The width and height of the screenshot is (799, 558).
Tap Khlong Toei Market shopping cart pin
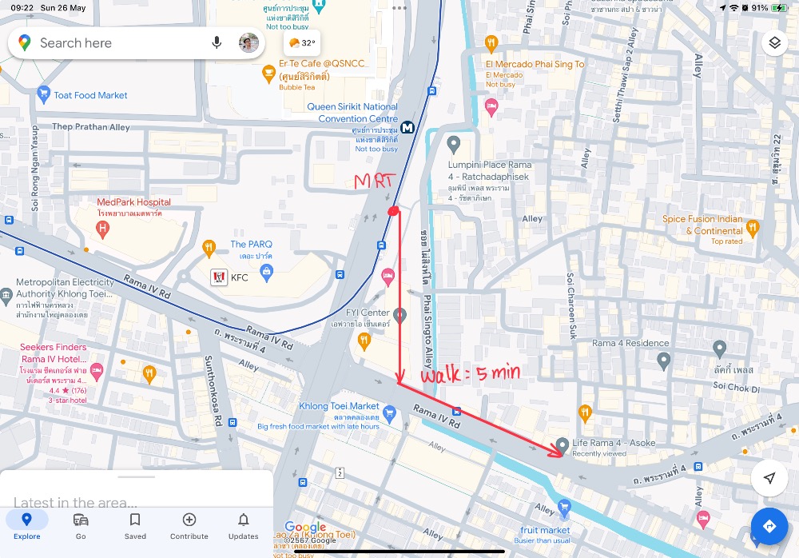pyautogui.click(x=389, y=413)
